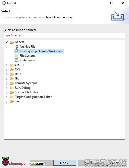Click the Archive File import icon
The width and height of the screenshot is (129, 168).
[x=16, y=47]
